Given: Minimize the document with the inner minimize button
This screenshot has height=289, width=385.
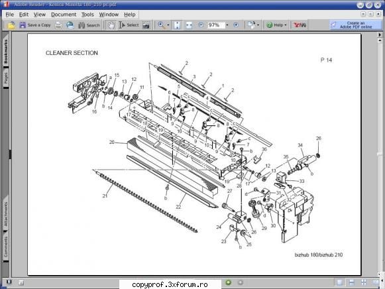Looking at the screenshot, I should coord(363,15).
